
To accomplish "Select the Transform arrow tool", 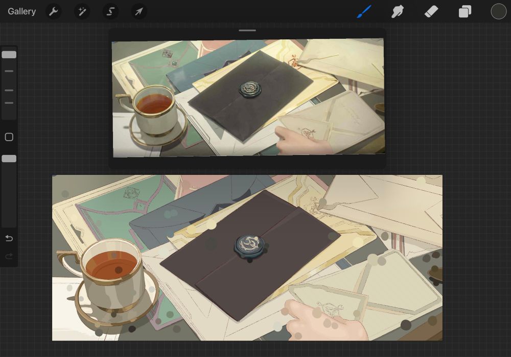I will tap(138, 11).
